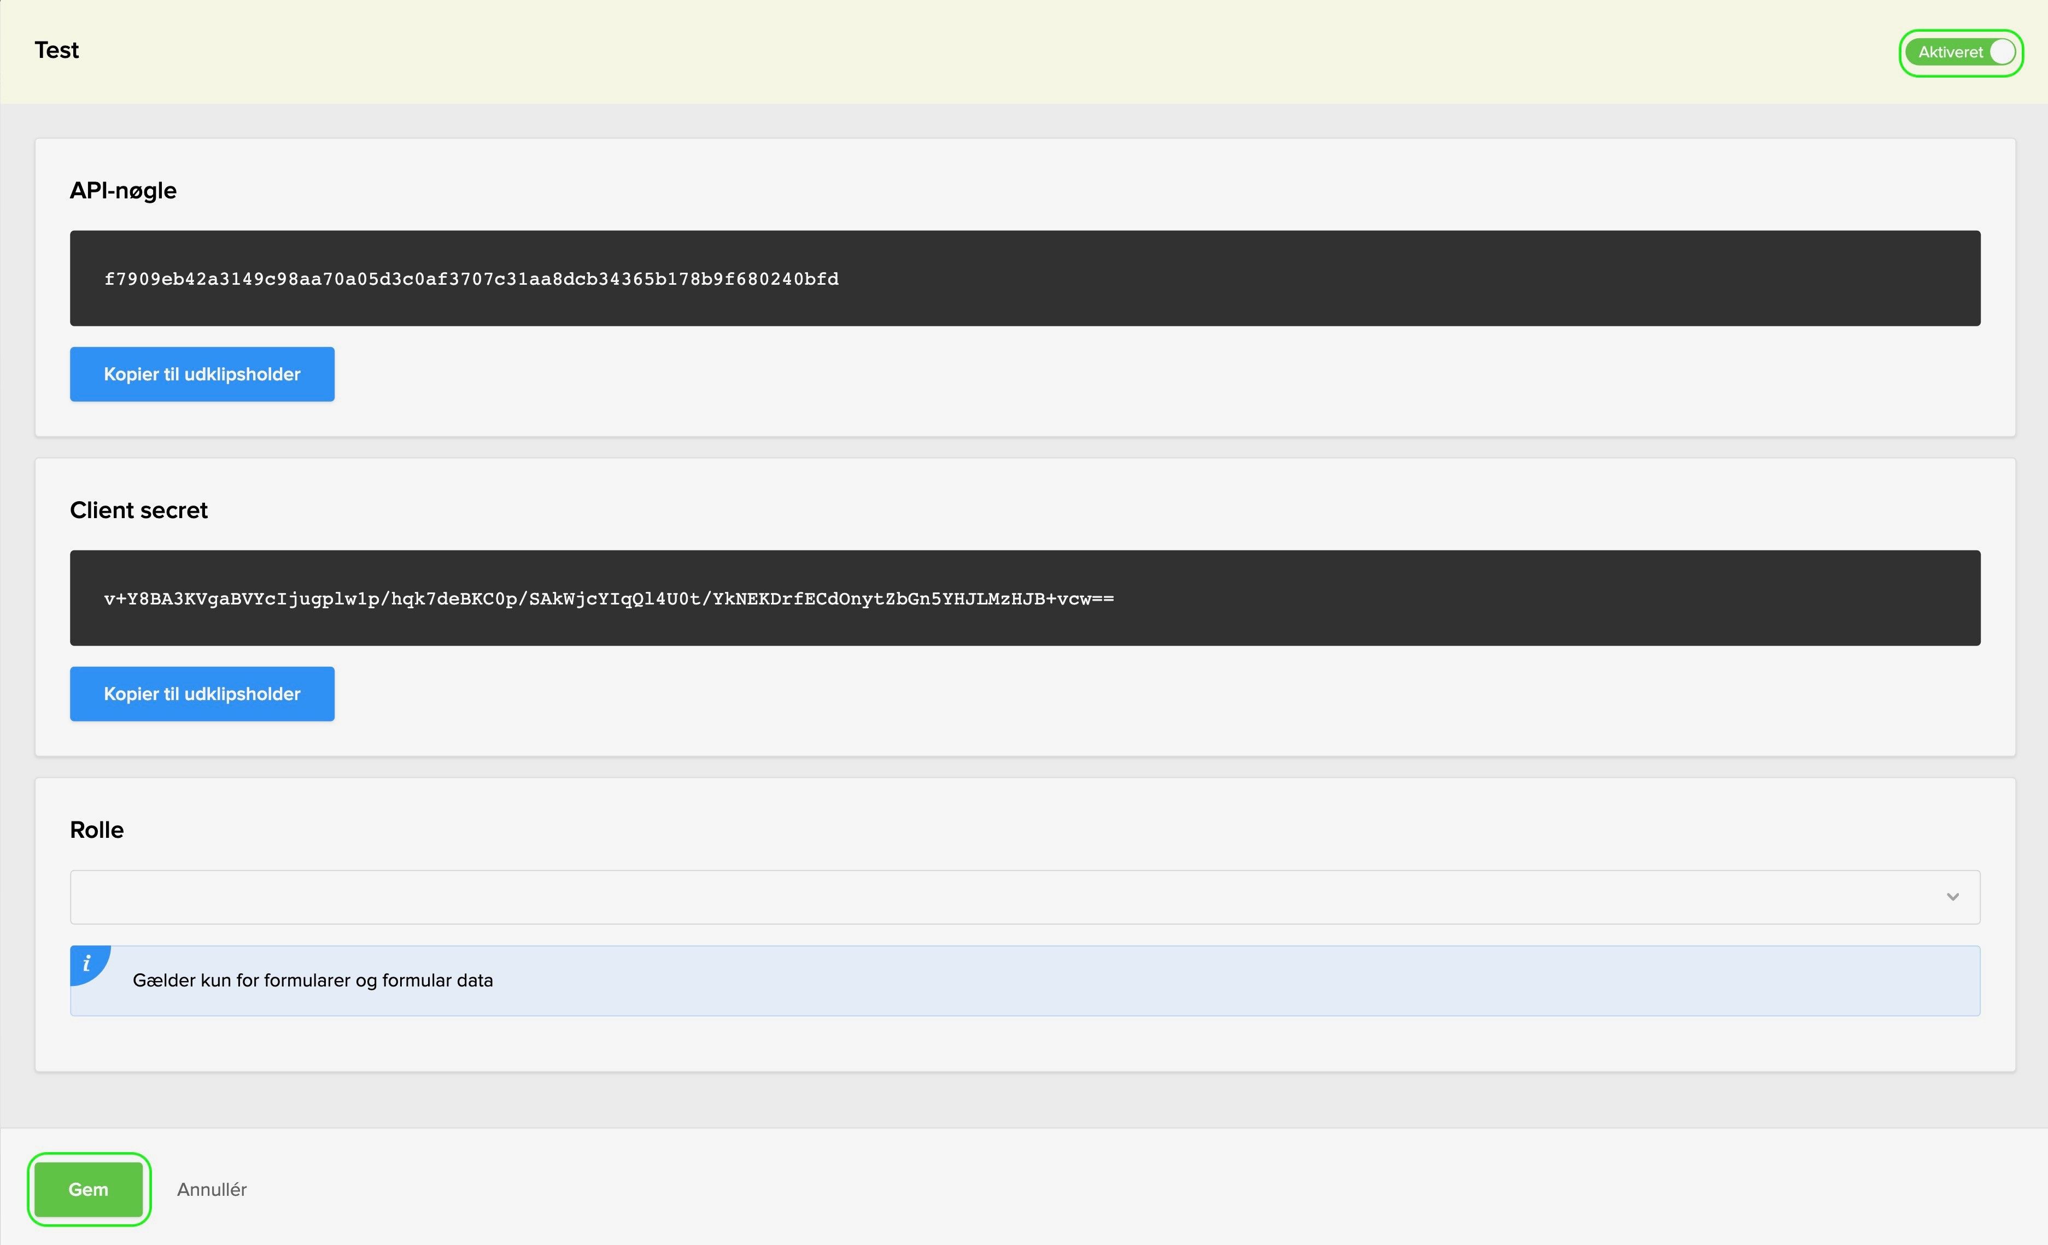Click the Test page title
Image resolution: width=2048 pixels, height=1245 pixels.
tap(56, 51)
